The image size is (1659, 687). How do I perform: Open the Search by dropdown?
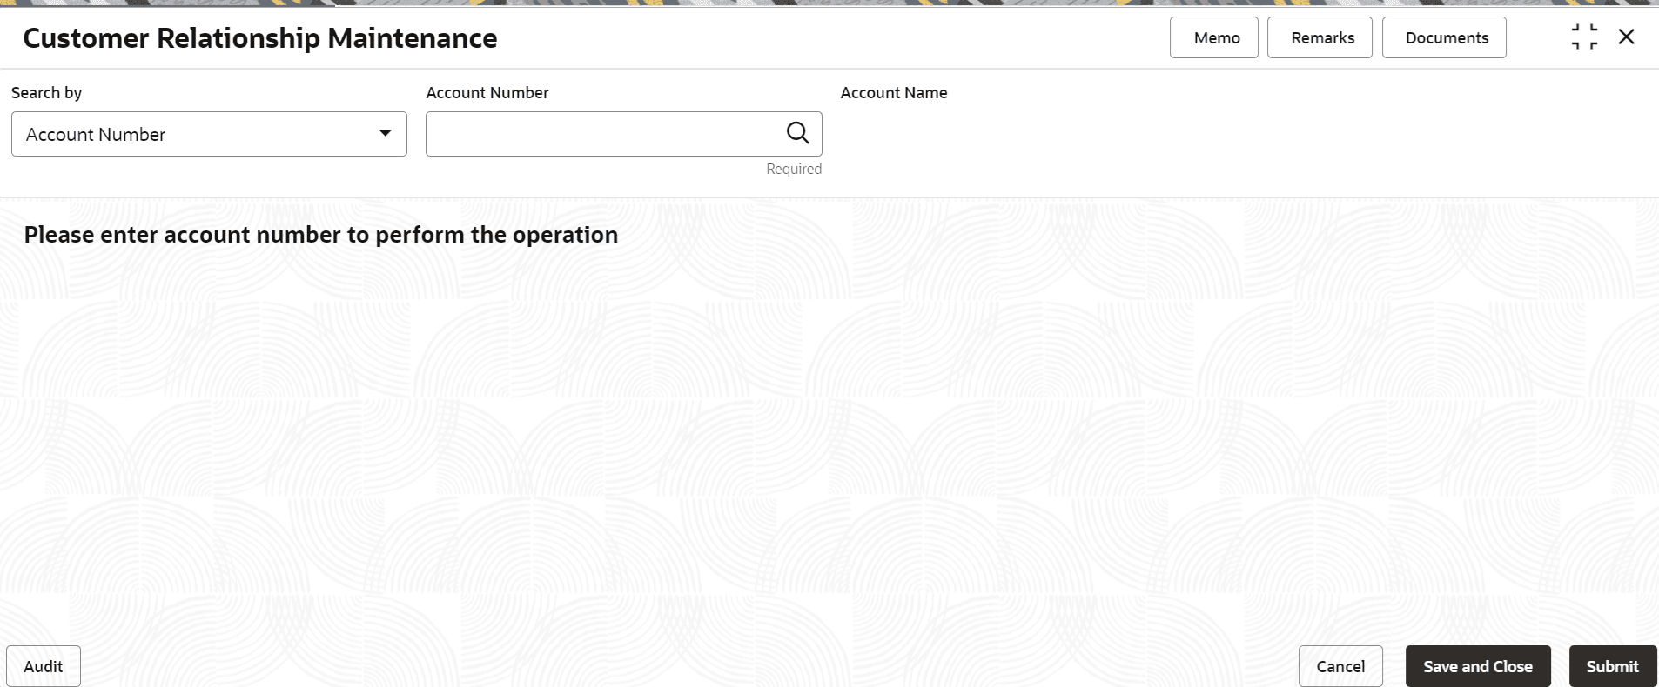coord(209,134)
